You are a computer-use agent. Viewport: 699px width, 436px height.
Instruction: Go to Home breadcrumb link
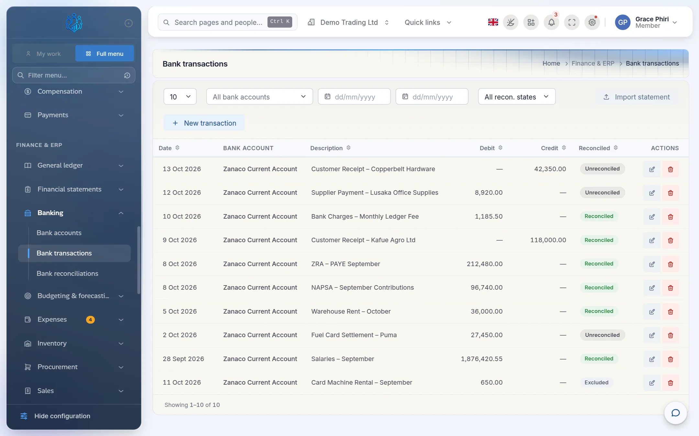click(551, 63)
